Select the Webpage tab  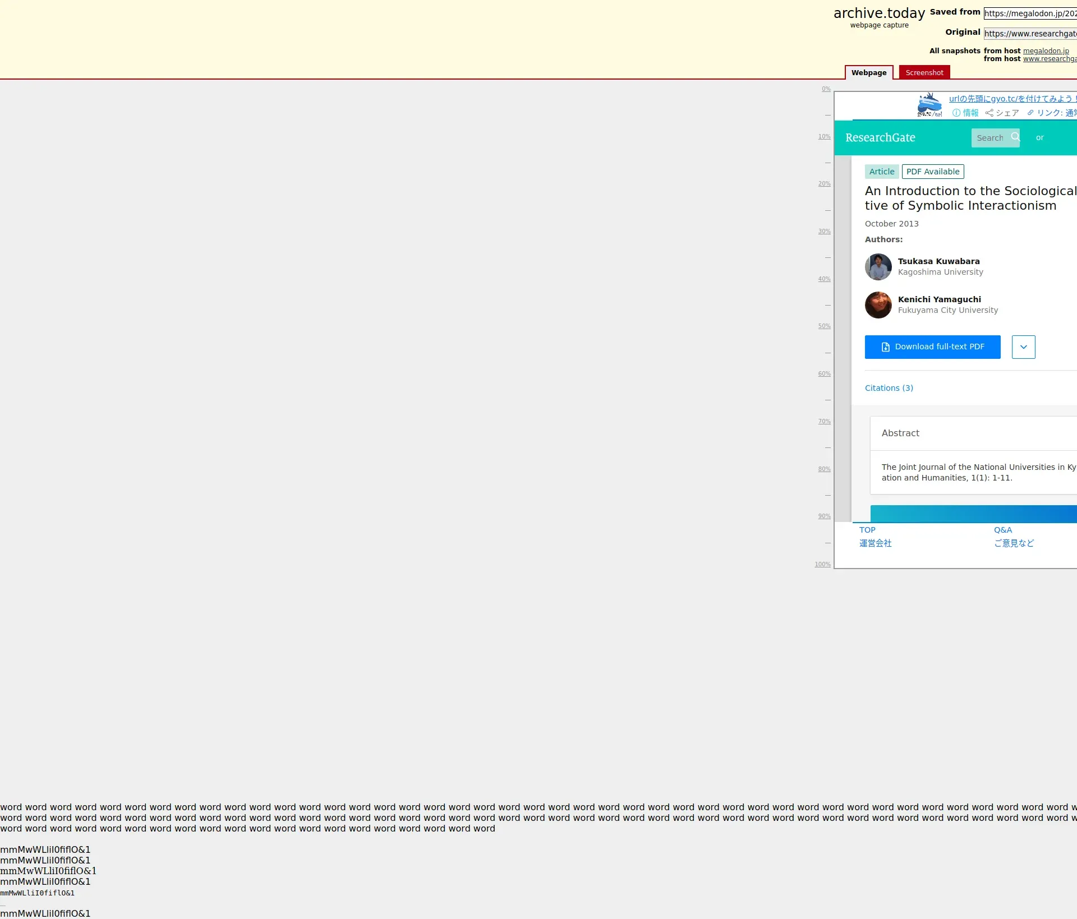pyautogui.click(x=868, y=73)
